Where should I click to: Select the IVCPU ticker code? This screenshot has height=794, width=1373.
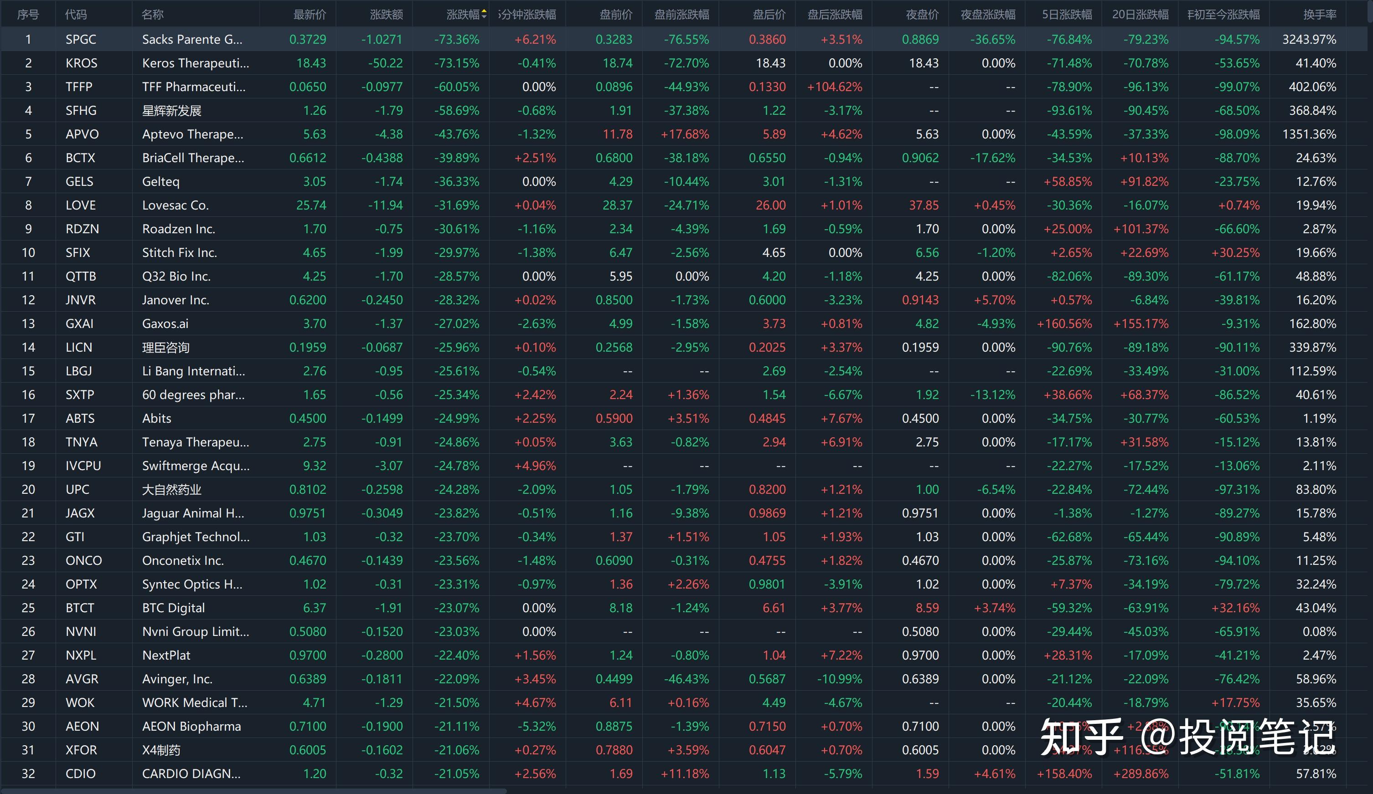[83, 466]
